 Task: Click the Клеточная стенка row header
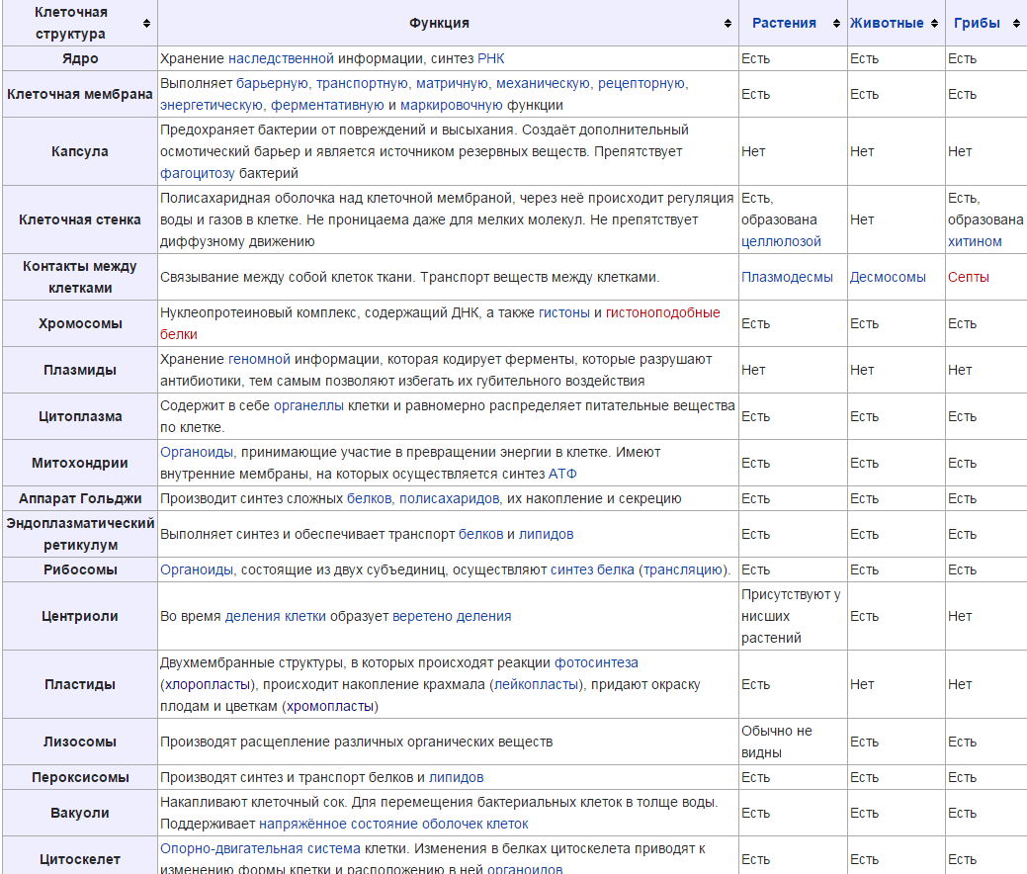[x=80, y=219]
